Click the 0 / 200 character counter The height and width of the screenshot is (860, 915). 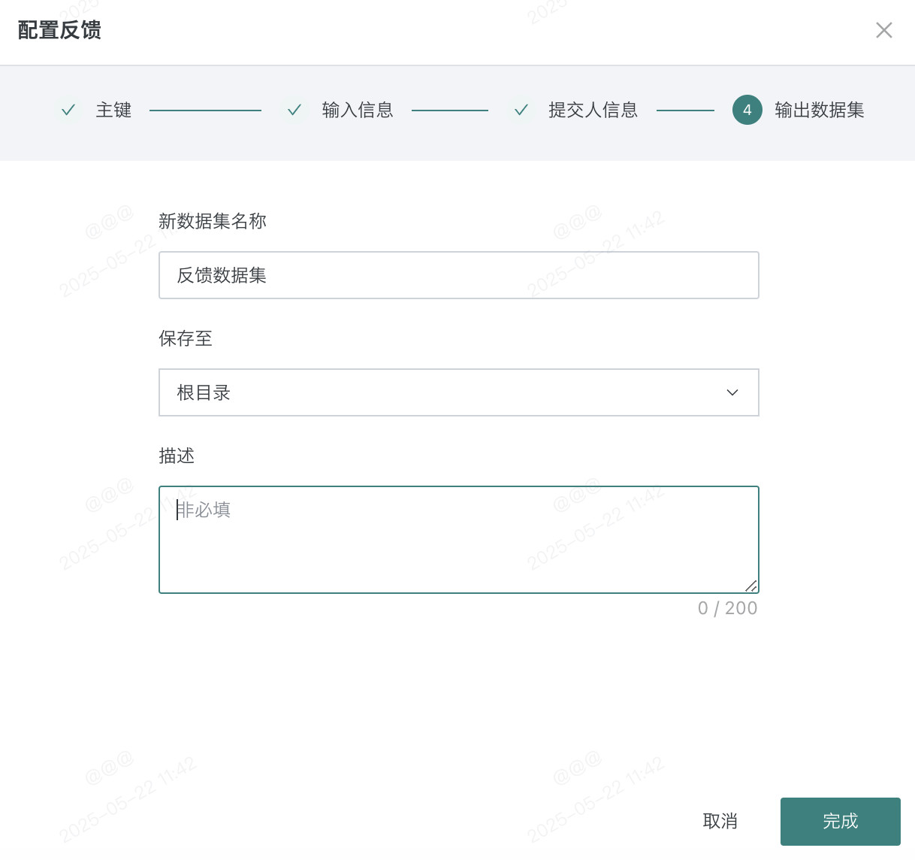(x=728, y=608)
